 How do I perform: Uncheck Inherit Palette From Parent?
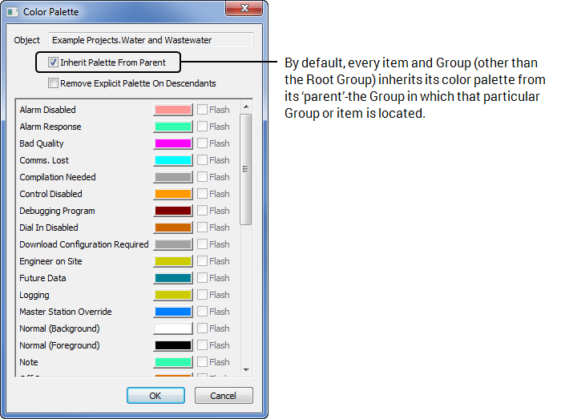pos(54,62)
